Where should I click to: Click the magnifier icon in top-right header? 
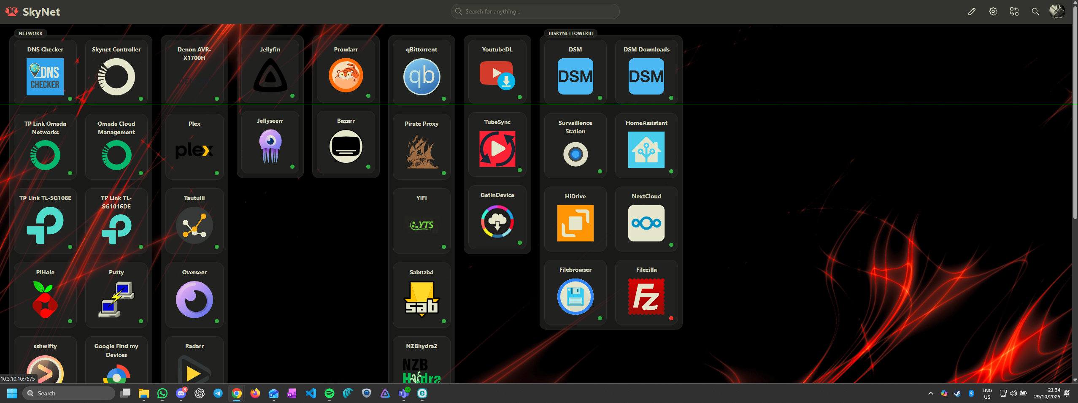[x=1035, y=11]
